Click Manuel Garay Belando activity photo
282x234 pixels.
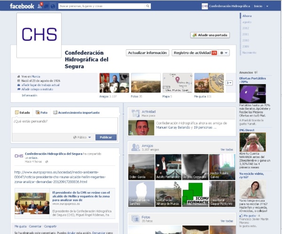point(141,128)
